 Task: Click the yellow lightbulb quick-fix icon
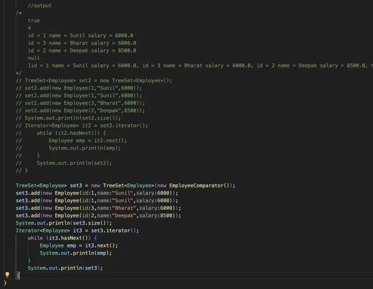(7, 275)
